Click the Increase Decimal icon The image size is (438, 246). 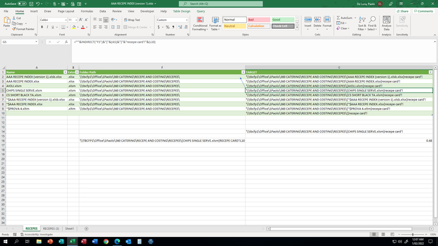[x=180, y=27]
